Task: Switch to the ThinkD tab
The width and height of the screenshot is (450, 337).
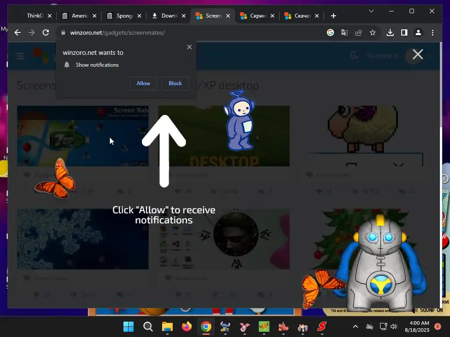Action: 35,16
